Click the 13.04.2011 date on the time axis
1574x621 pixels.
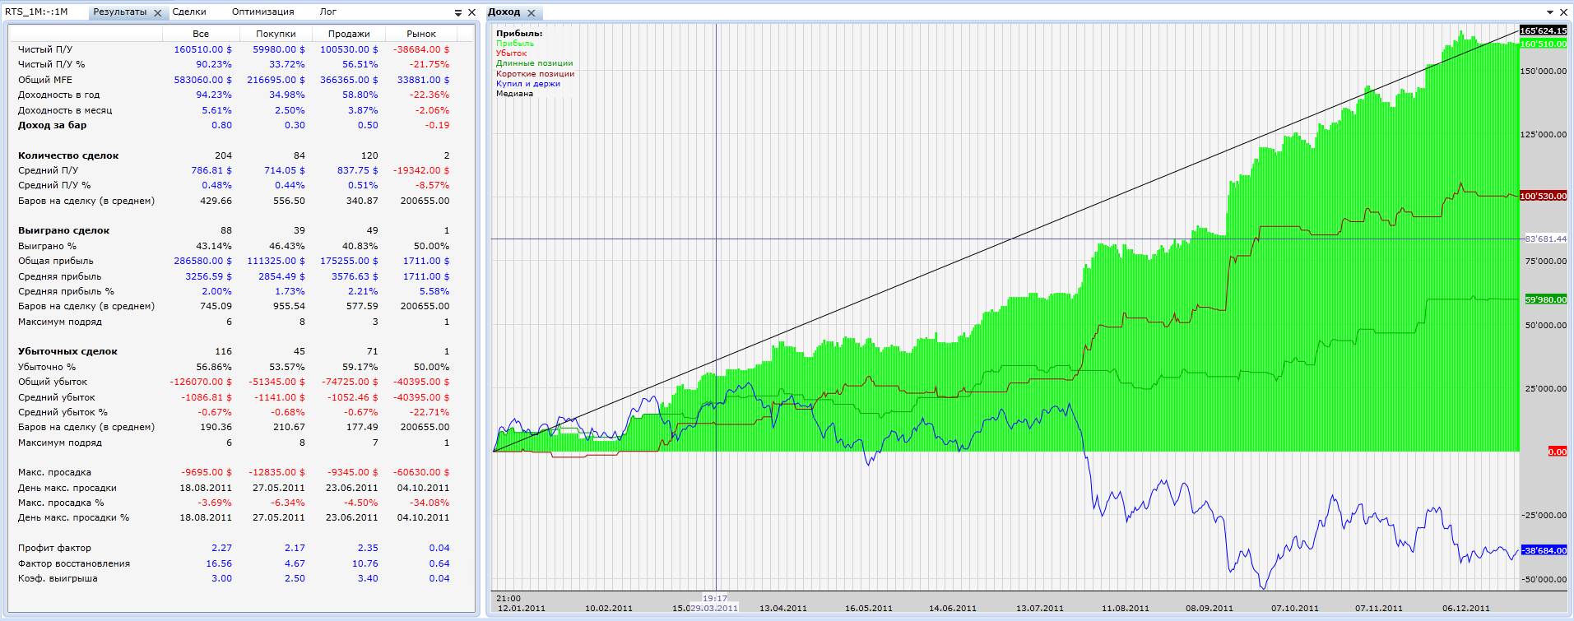click(x=783, y=608)
